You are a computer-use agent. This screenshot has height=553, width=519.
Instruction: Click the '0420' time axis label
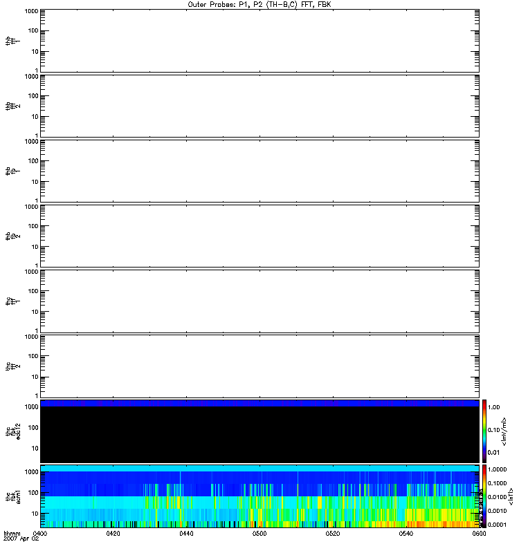[113, 534]
